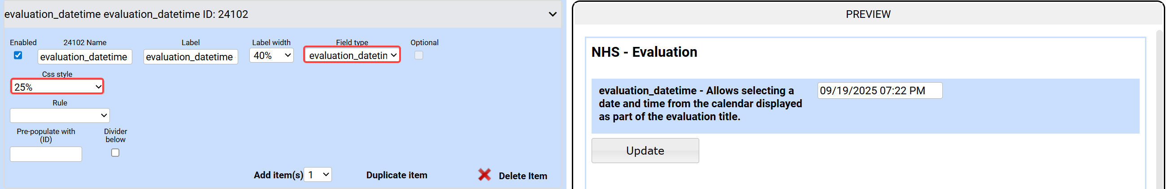Open the Label width dropdown
Viewport: 1167px width, 189px height.
[271, 55]
